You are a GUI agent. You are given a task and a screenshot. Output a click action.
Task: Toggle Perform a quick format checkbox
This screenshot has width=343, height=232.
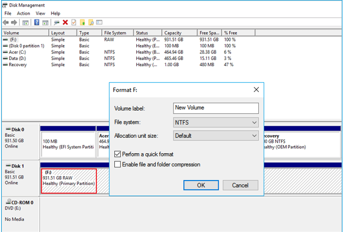point(118,154)
